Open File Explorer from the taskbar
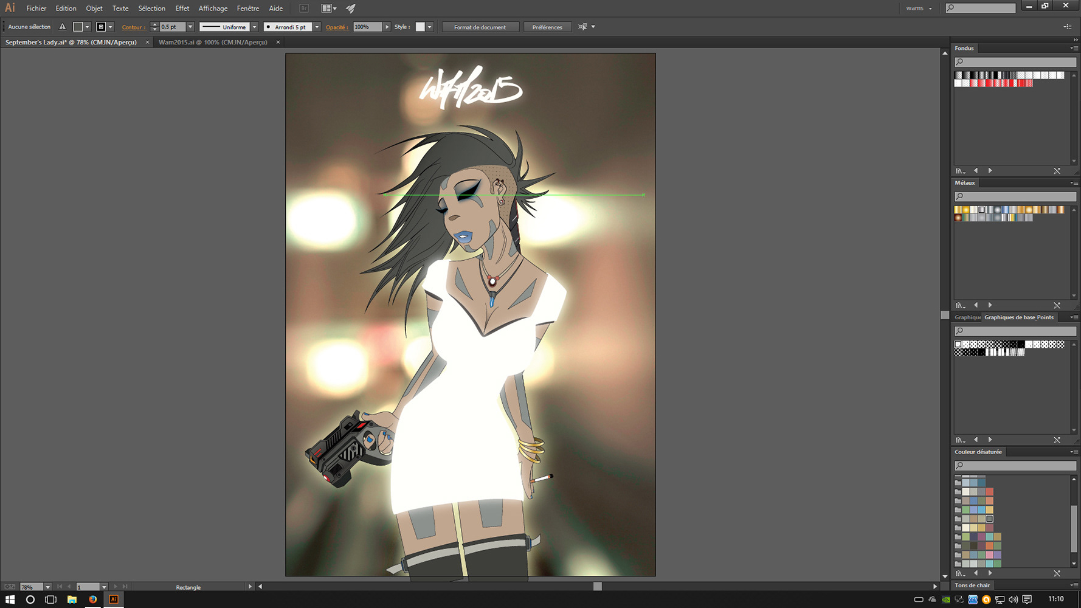The height and width of the screenshot is (608, 1081). pyautogui.click(x=72, y=599)
